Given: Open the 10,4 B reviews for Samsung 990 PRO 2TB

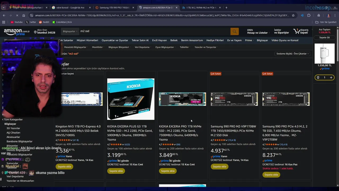Looking at the screenshot, I should point(284,145).
